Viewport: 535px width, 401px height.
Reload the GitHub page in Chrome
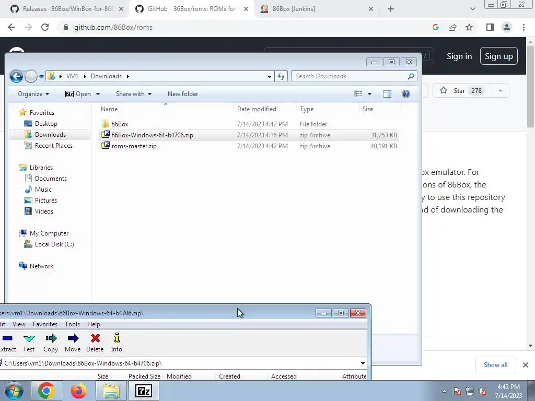45,27
